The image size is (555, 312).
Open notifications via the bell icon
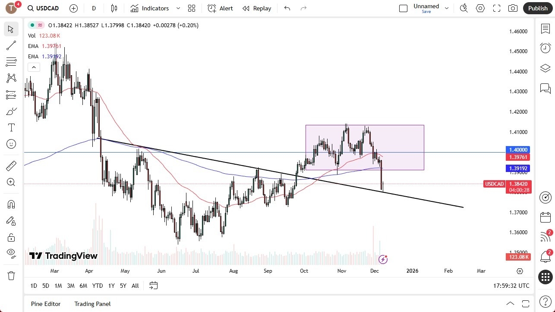545,257
